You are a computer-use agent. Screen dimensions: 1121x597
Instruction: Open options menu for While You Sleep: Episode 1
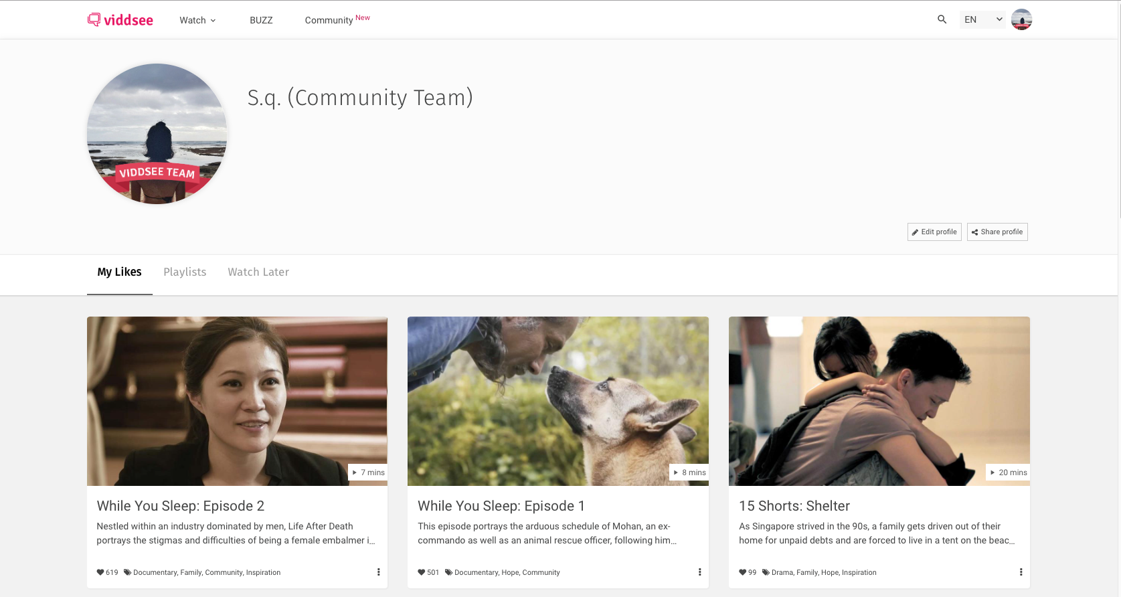click(x=699, y=572)
